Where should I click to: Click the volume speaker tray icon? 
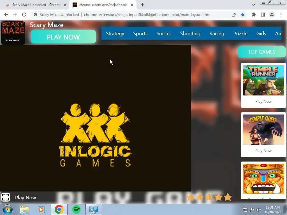click(x=259, y=210)
